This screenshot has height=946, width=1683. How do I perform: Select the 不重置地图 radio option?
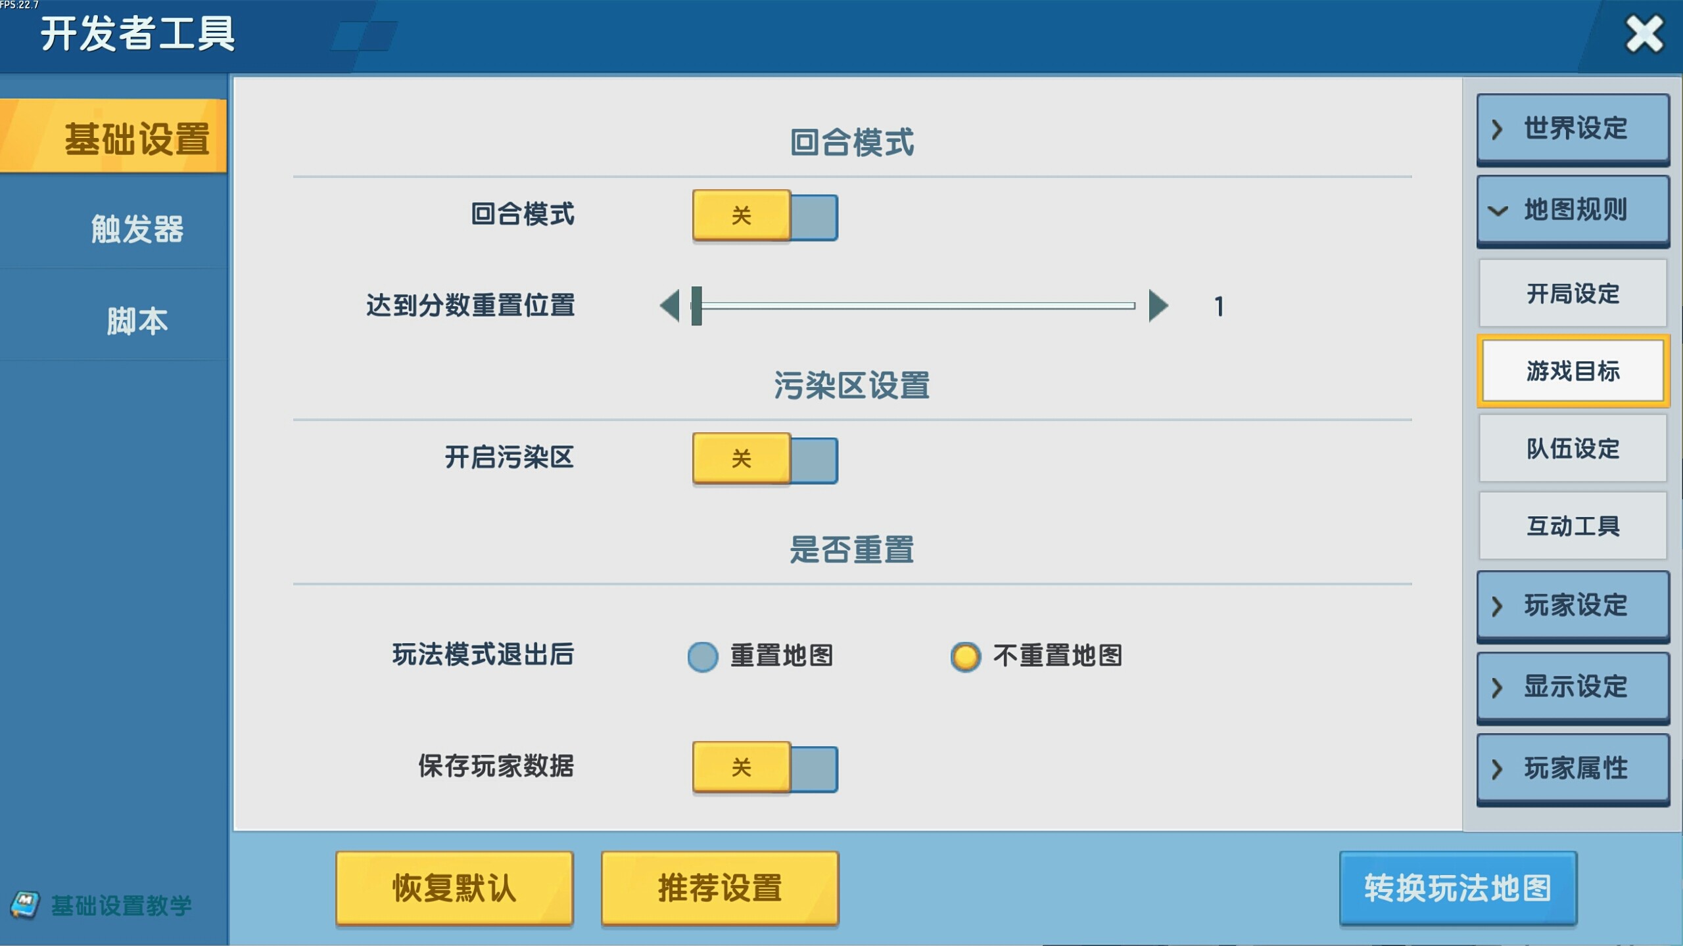966,656
